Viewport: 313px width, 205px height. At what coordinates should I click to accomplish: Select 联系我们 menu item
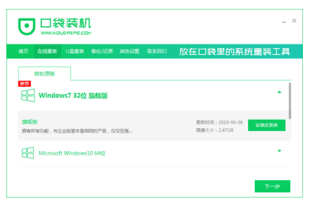157,51
